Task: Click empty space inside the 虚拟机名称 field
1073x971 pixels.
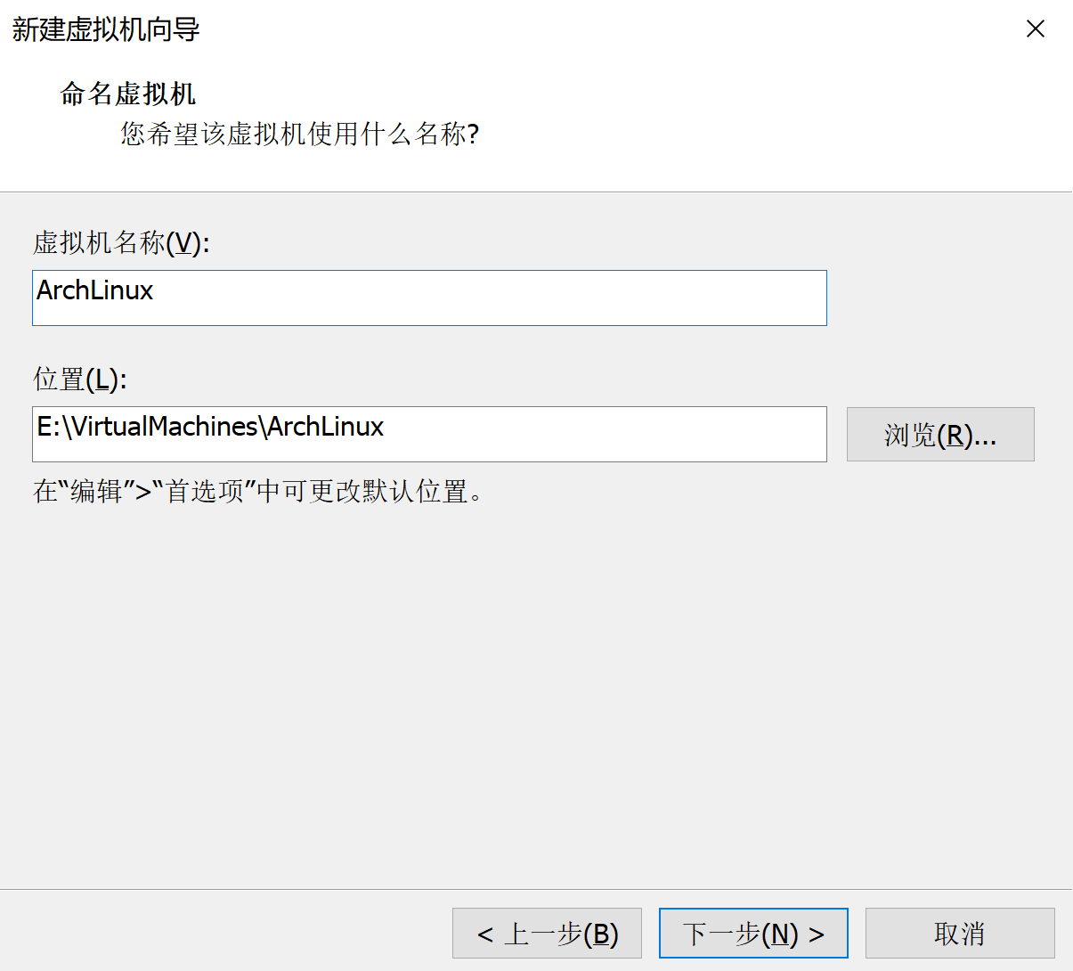Action: click(x=534, y=298)
